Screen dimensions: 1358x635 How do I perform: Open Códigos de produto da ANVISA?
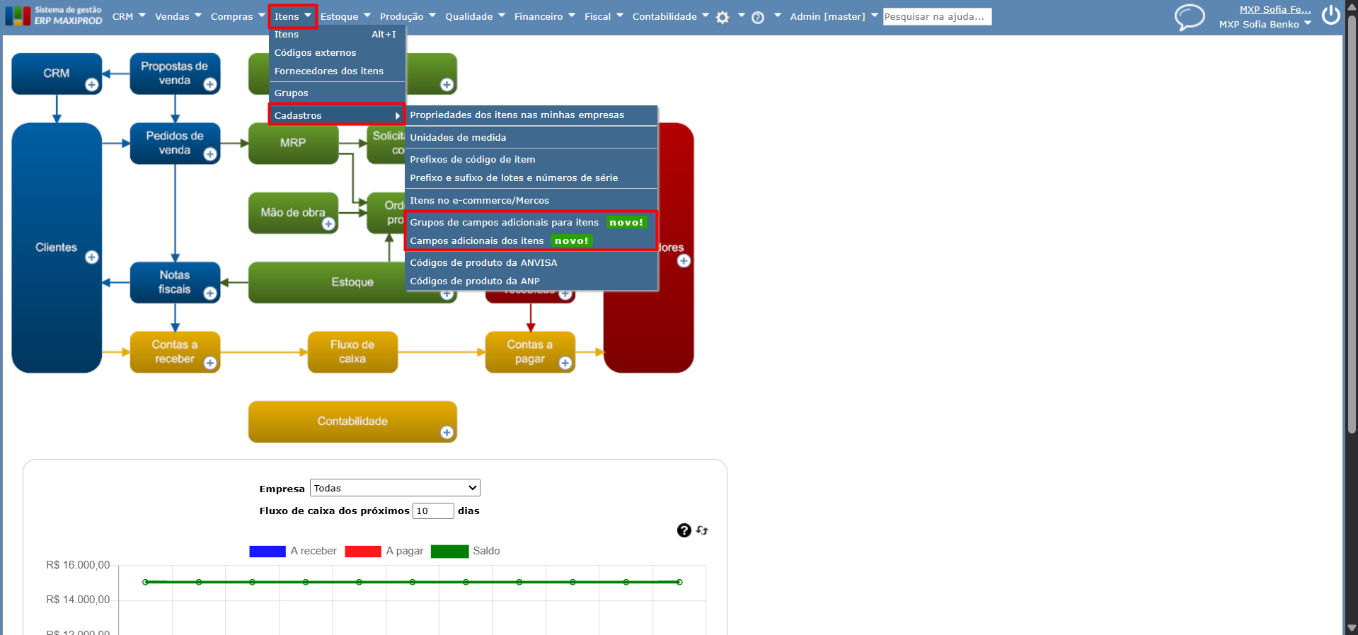coord(531,262)
